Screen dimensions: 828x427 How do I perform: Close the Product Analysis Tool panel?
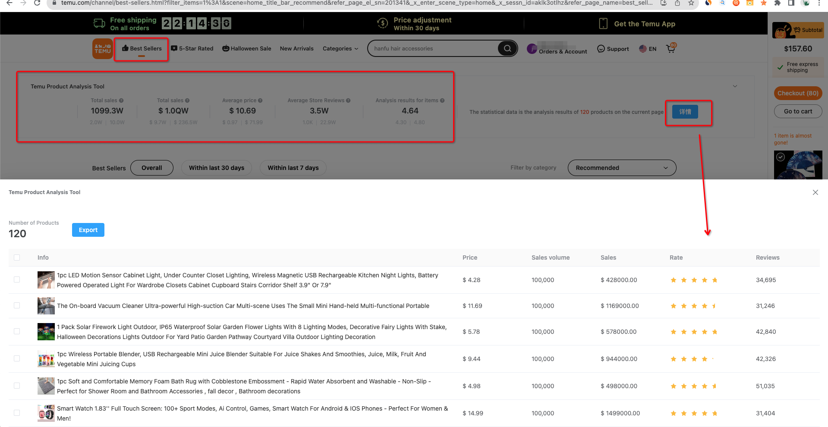coord(815,192)
